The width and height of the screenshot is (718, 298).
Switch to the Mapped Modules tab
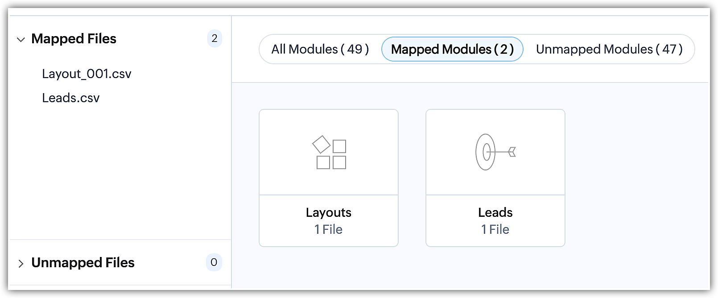click(452, 49)
